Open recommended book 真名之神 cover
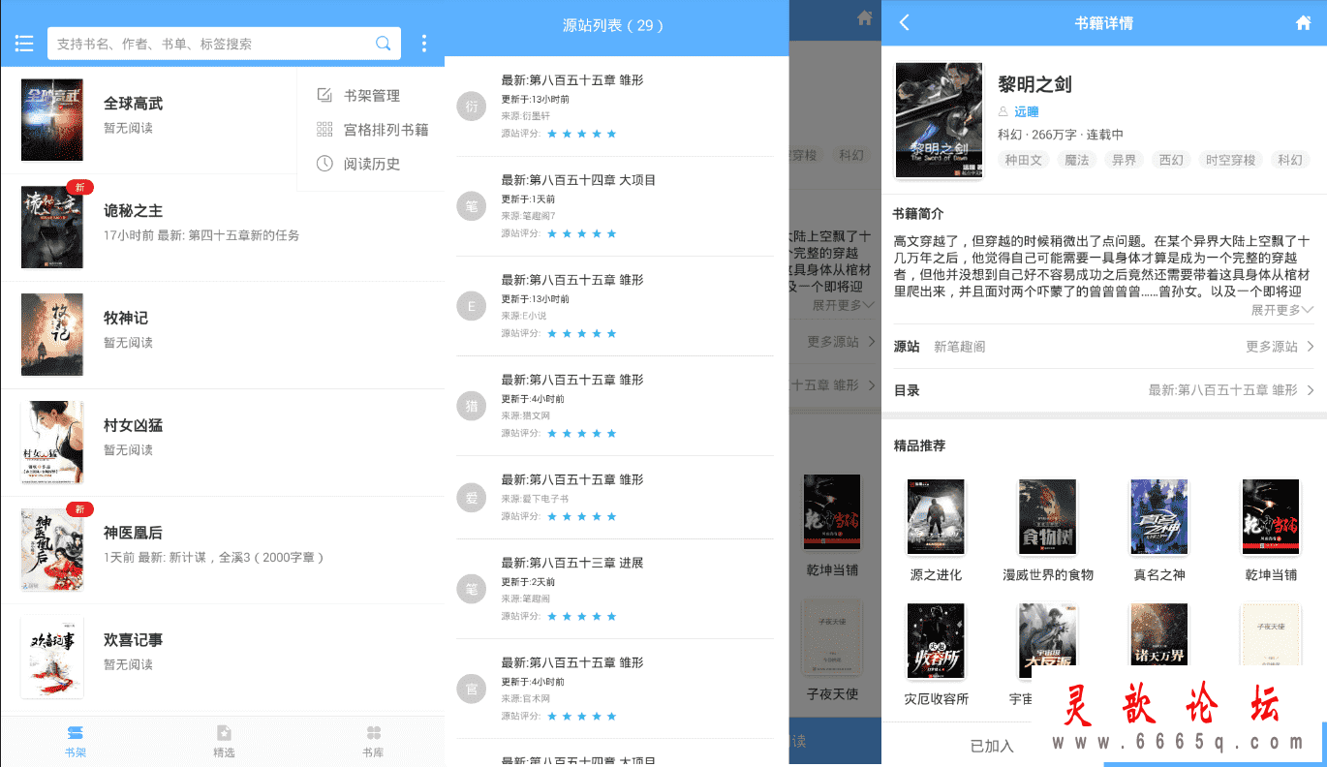The image size is (1327, 767). click(1159, 517)
